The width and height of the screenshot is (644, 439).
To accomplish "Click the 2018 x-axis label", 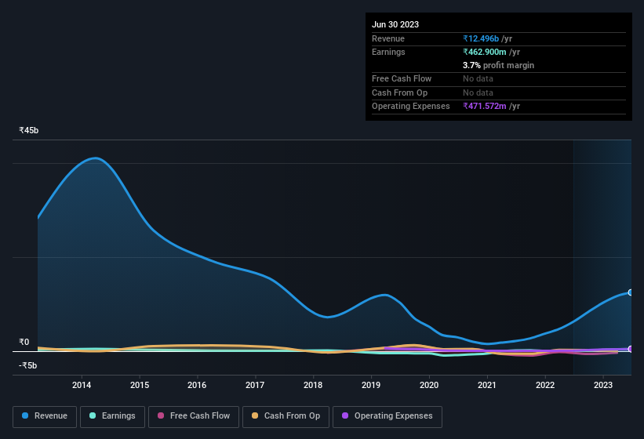I will point(313,385).
